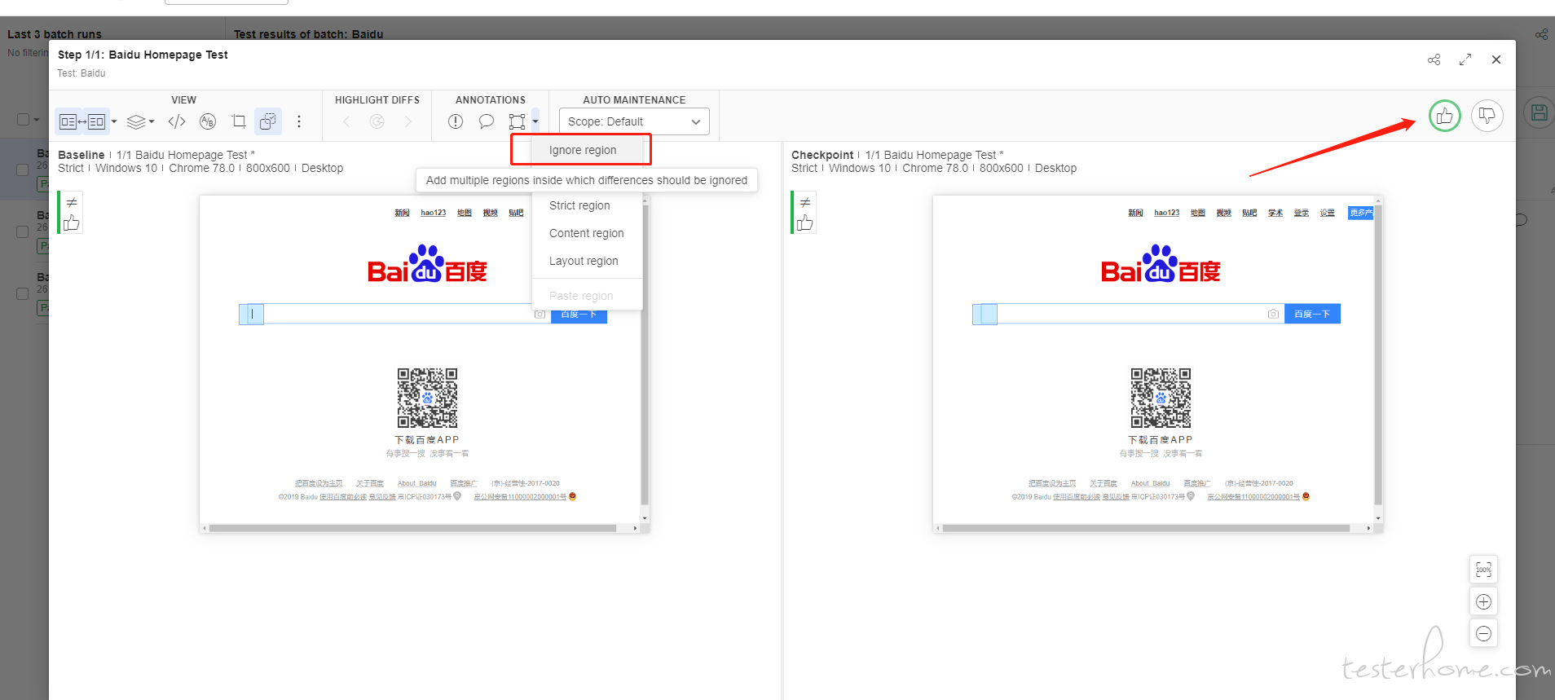Click the About Baidu link in checkpoint
Screen dimensions: 1555x700
pos(1151,483)
